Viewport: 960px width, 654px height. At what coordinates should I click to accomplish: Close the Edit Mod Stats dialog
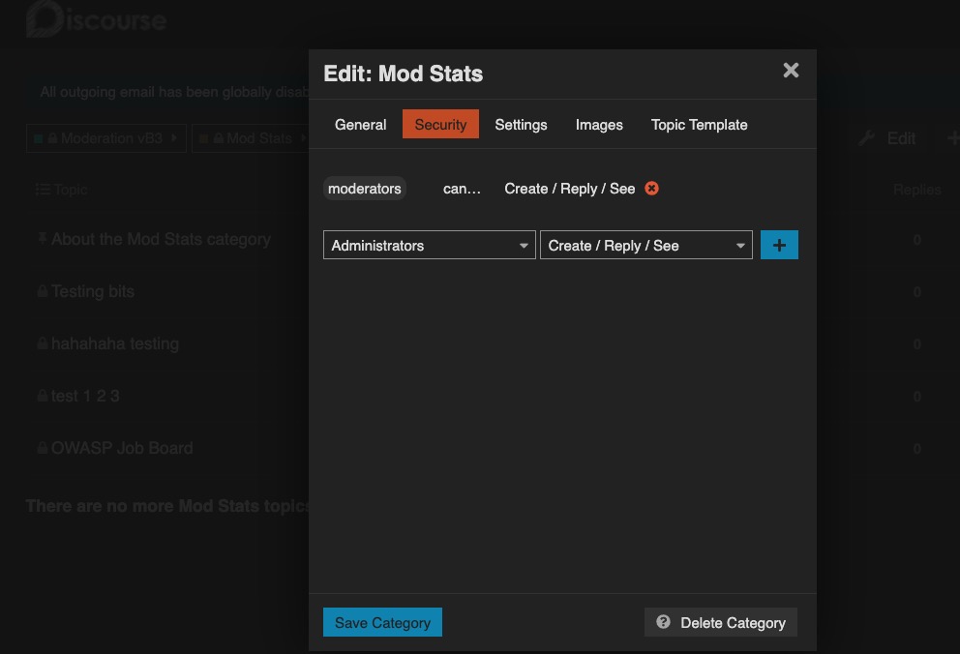pyautogui.click(x=791, y=71)
